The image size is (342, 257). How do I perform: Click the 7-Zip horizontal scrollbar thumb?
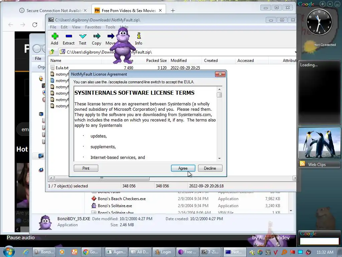tap(102, 178)
